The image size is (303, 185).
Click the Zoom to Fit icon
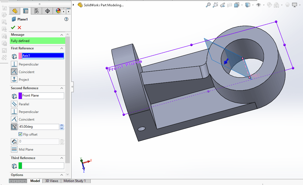point(208,5)
